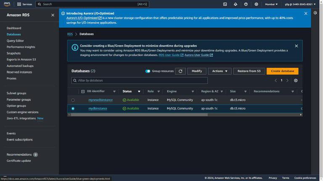Open the help question mark icon

pyautogui.click(x=246, y=4)
